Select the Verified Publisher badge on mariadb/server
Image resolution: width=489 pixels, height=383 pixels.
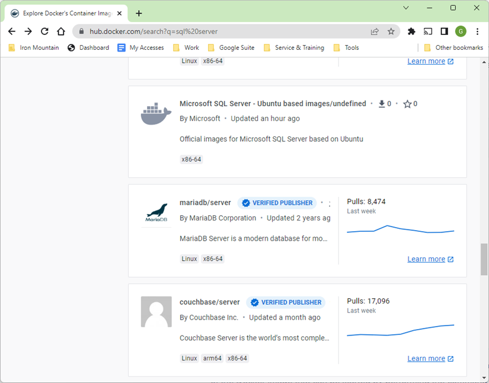click(x=277, y=203)
